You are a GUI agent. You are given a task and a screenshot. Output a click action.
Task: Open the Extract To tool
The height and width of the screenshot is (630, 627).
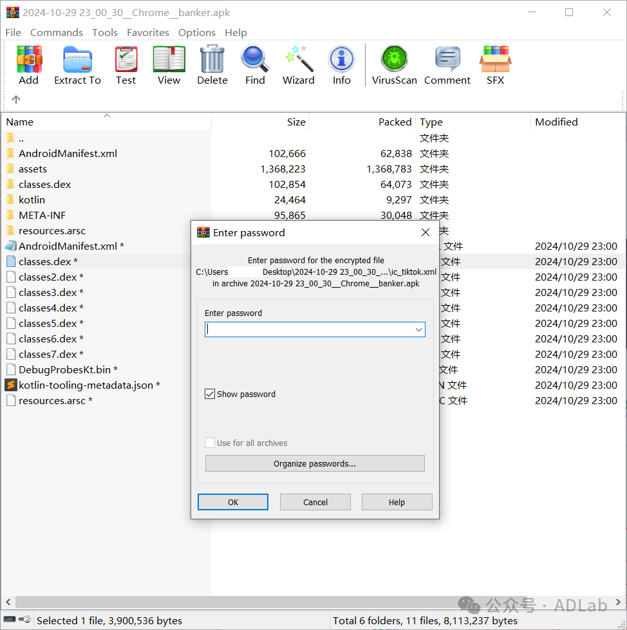pos(77,66)
